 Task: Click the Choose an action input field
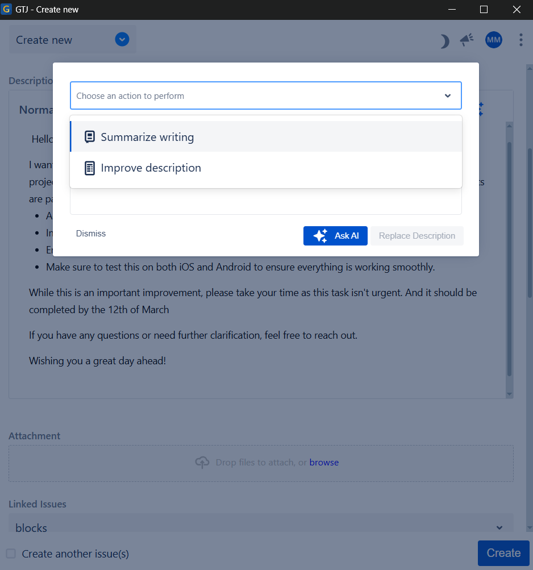click(x=256, y=96)
